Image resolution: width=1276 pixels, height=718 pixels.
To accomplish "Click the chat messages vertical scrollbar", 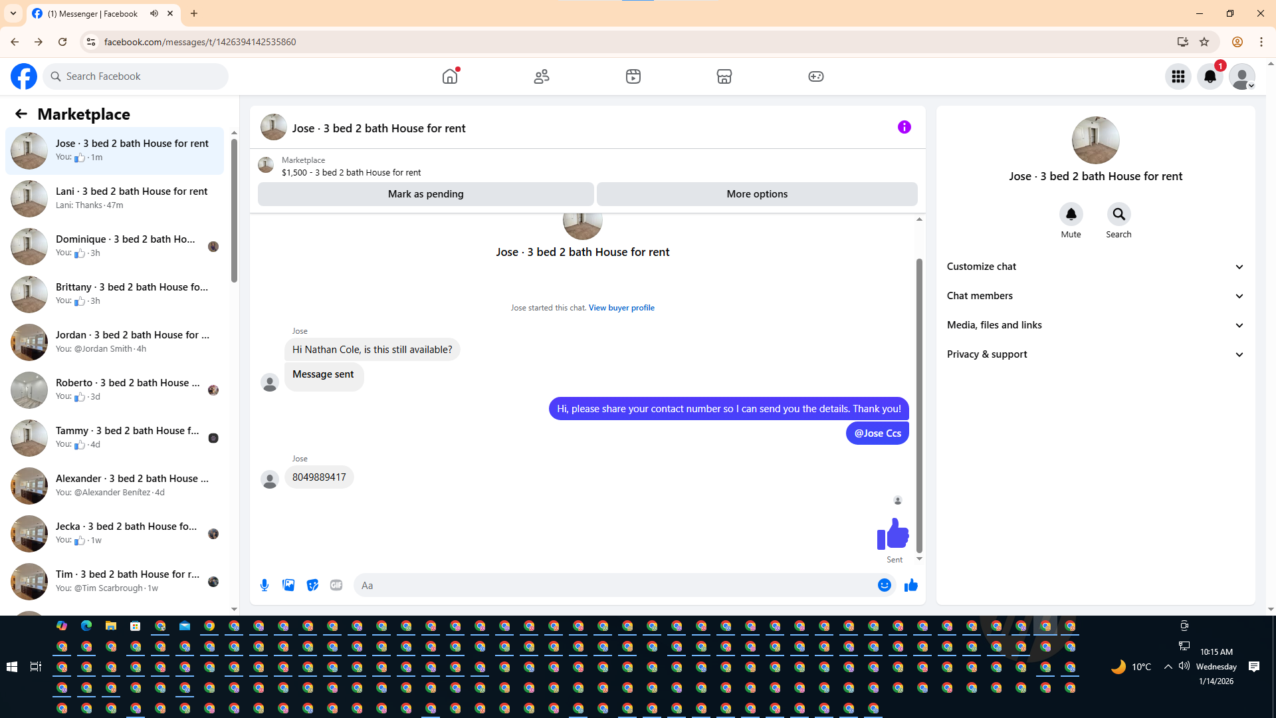I will [x=919, y=406].
